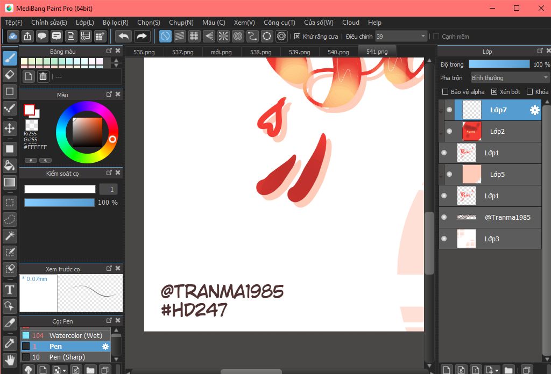Select the Watercolor (Wet) brush
551x374 pixels.
pyautogui.click(x=66, y=335)
